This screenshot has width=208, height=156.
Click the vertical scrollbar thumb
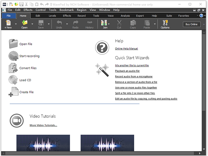204,72
